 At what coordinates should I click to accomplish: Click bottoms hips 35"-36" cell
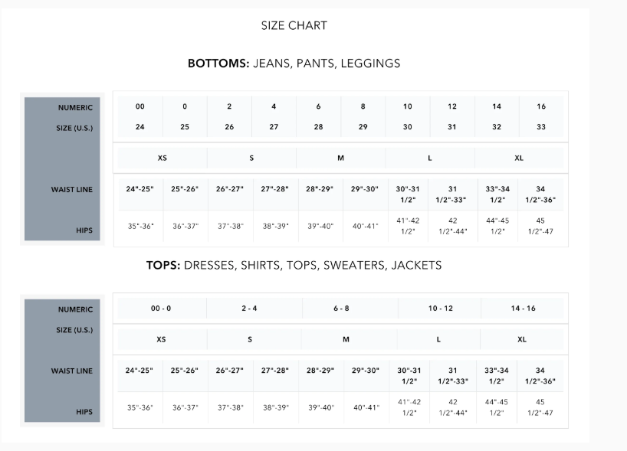click(x=140, y=226)
